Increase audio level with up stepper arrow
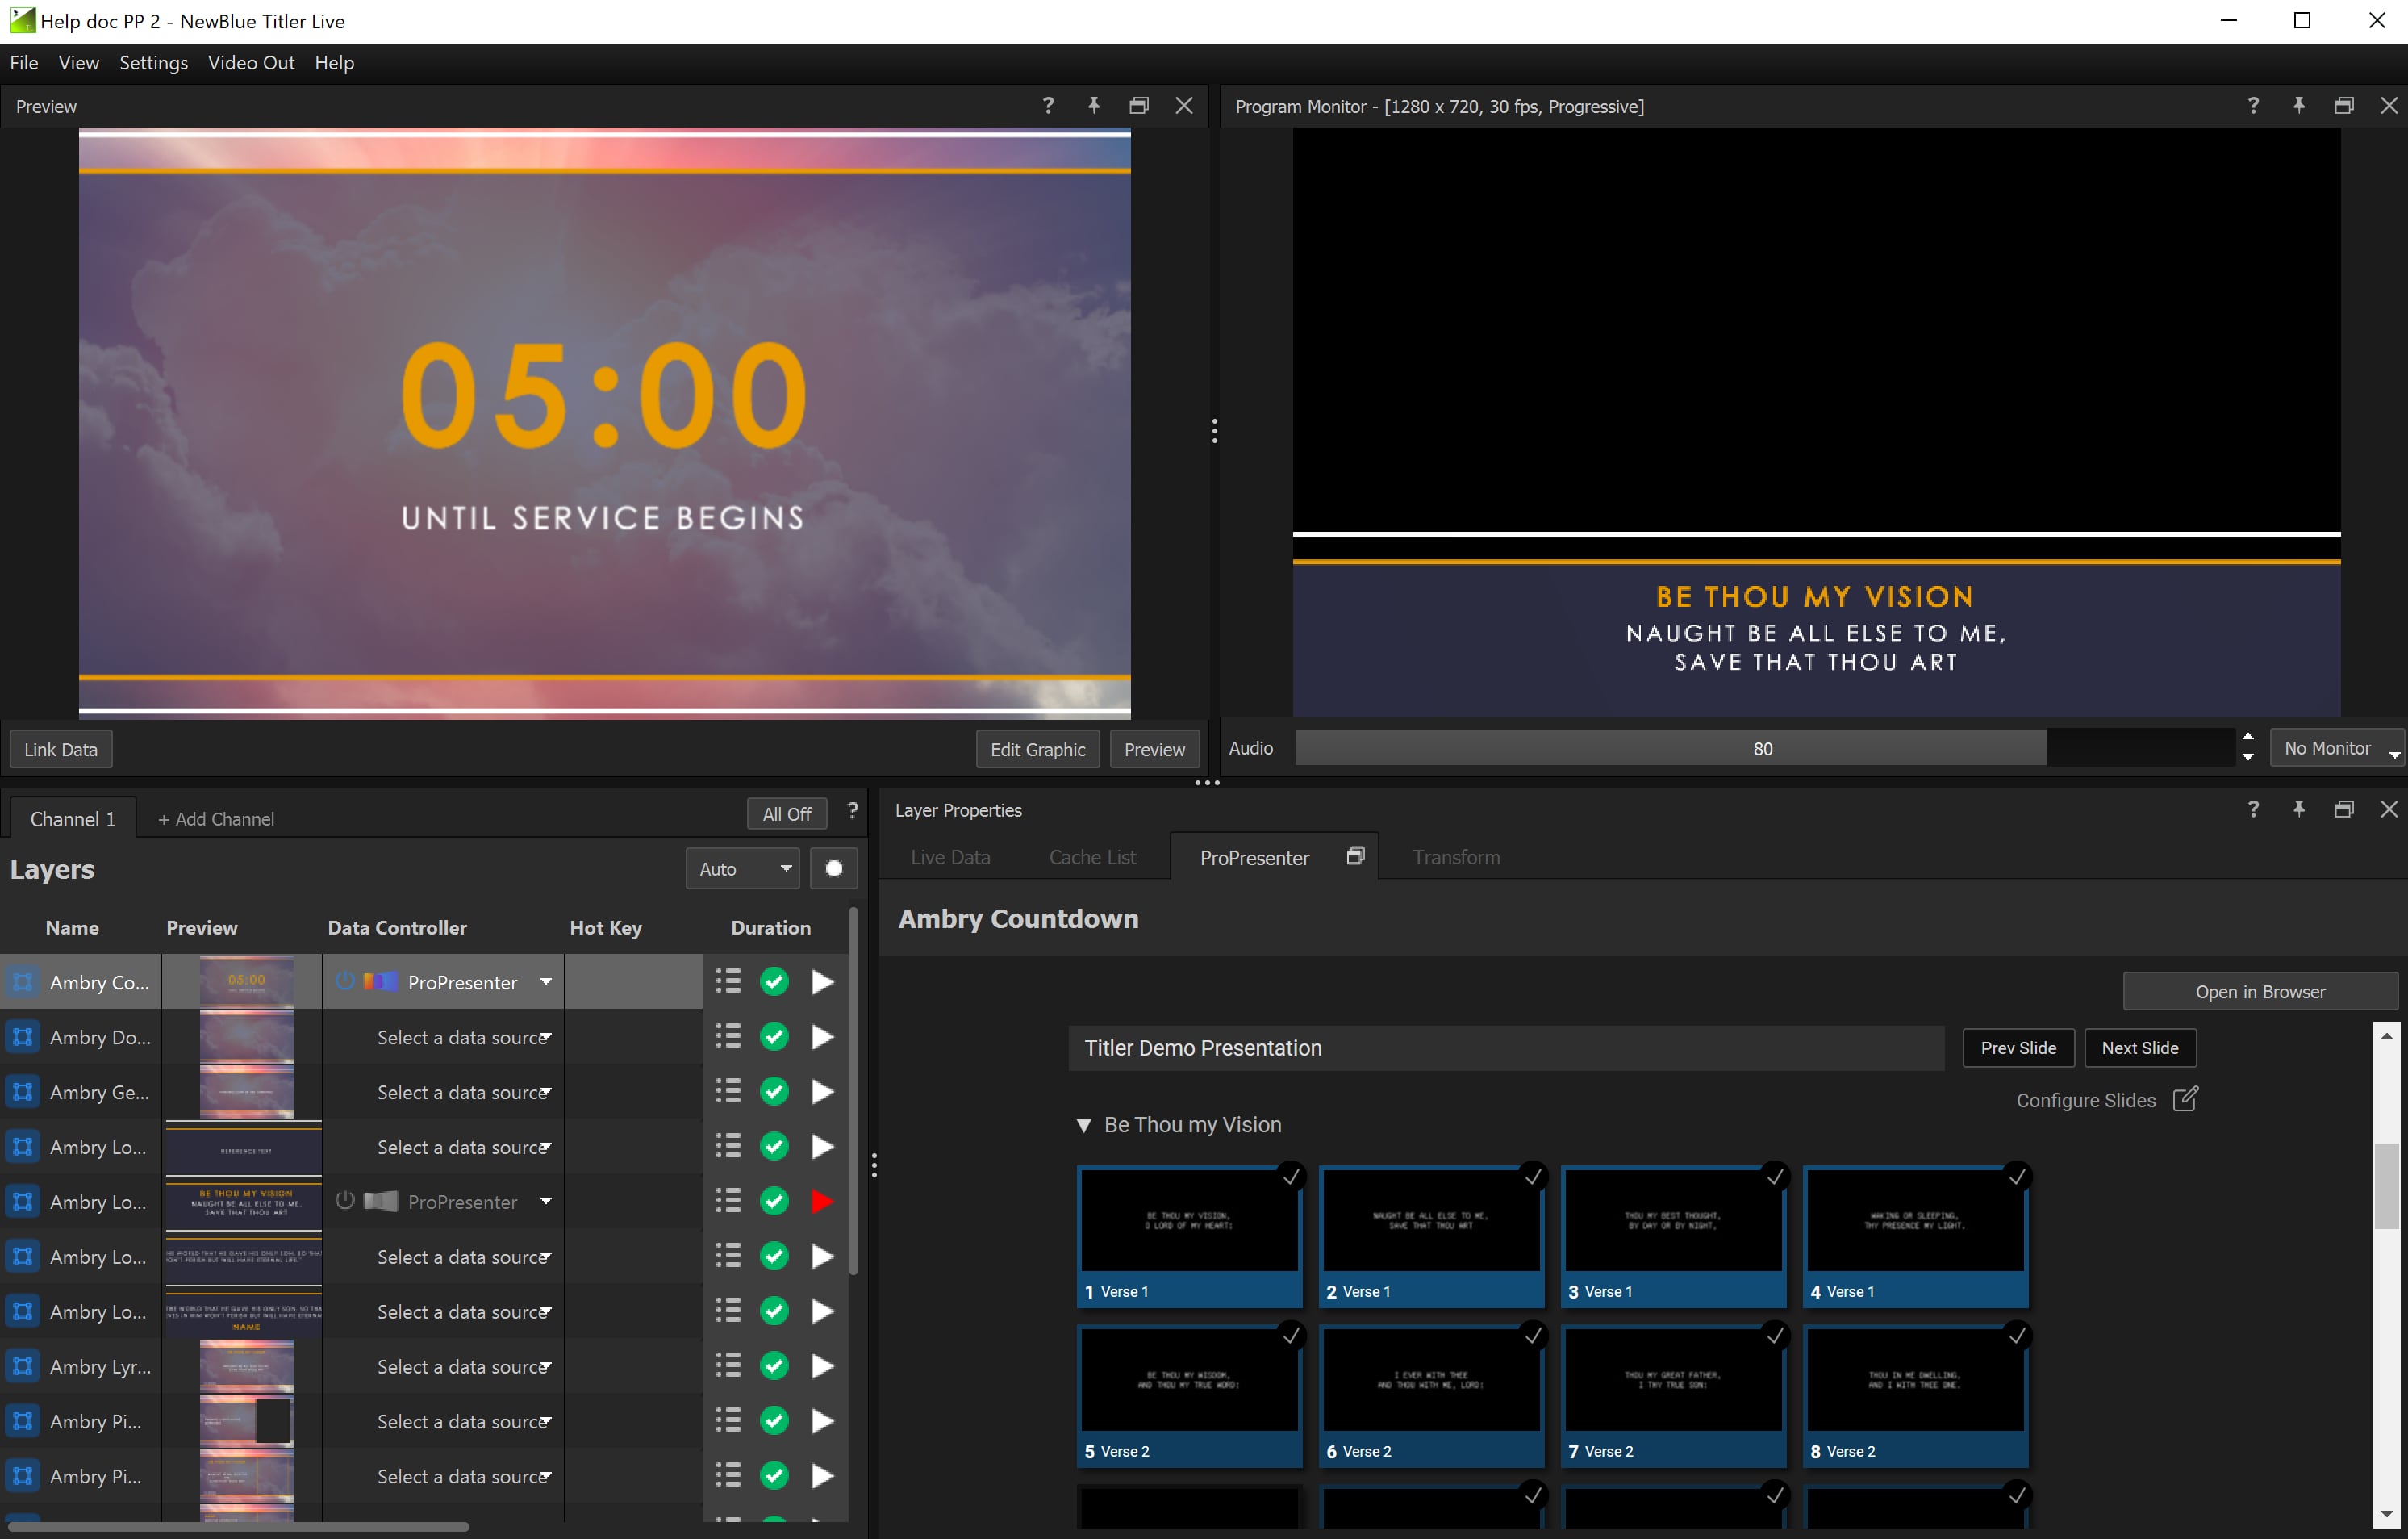 point(2248,738)
